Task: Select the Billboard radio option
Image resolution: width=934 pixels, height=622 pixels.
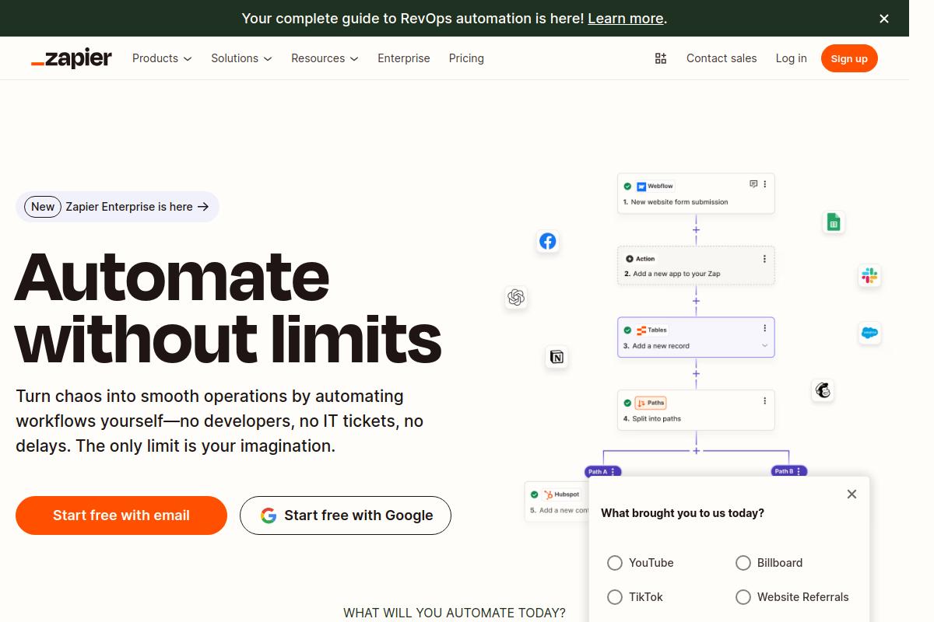Action: [x=743, y=563]
